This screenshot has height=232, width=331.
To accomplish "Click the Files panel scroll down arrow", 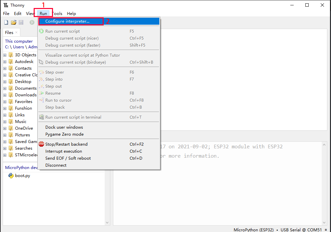I will pos(107,223).
